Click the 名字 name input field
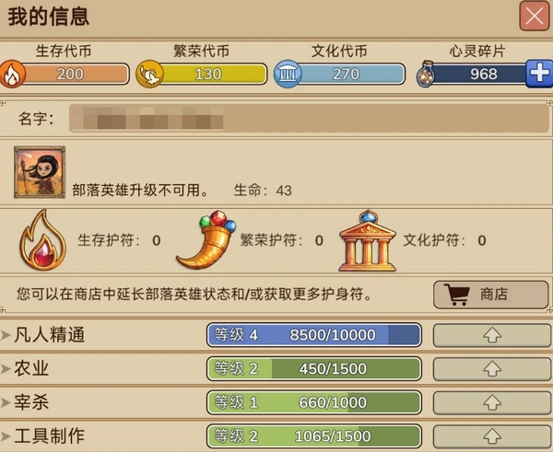This screenshot has width=553, height=452. point(309,119)
